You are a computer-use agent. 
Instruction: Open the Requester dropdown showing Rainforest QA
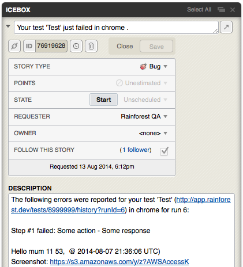coord(144,116)
